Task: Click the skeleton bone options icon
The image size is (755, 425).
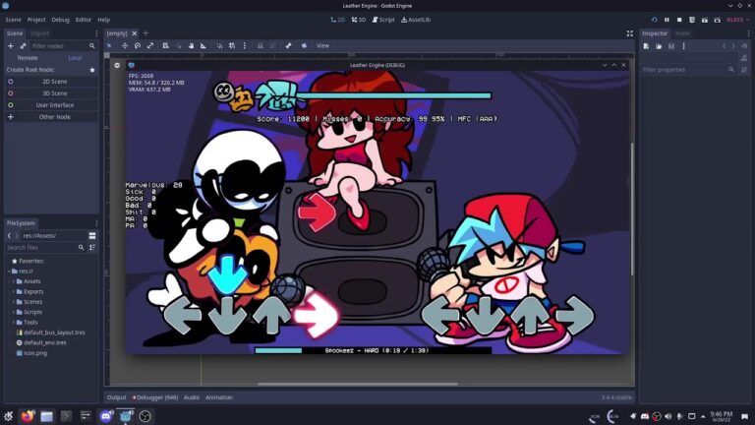Action: pyautogui.click(x=288, y=46)
